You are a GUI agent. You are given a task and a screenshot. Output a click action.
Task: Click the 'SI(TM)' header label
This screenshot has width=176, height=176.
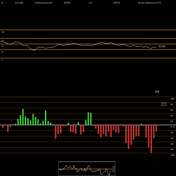point(67,3)
